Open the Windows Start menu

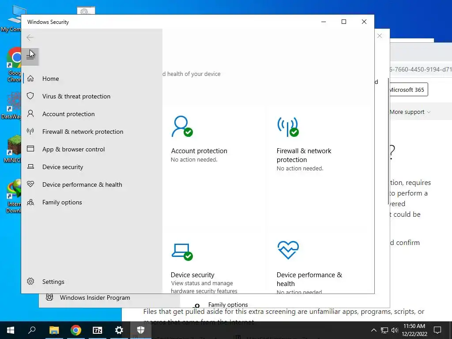[x=11, y=330]
